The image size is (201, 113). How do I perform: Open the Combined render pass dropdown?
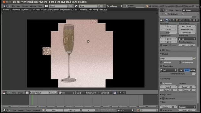[106, 93]
